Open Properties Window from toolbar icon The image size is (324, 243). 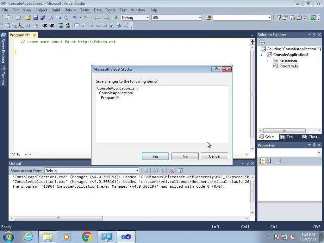point(285,18)
